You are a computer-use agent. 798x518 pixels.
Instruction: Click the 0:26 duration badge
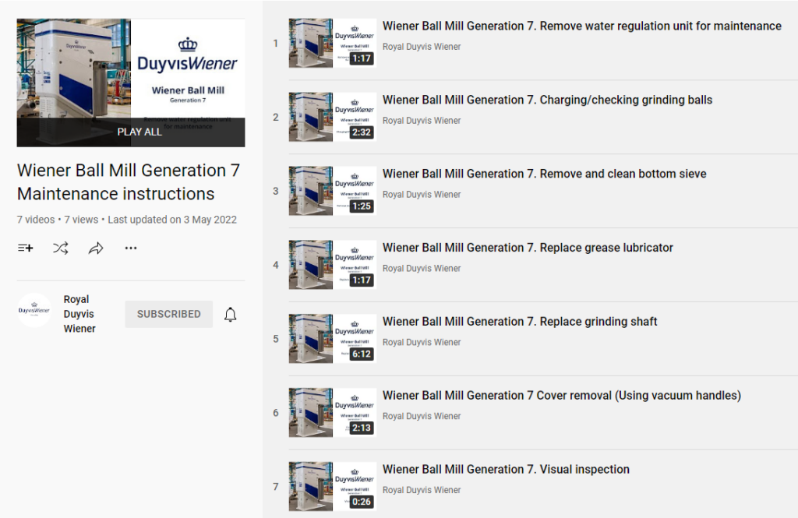362,502
